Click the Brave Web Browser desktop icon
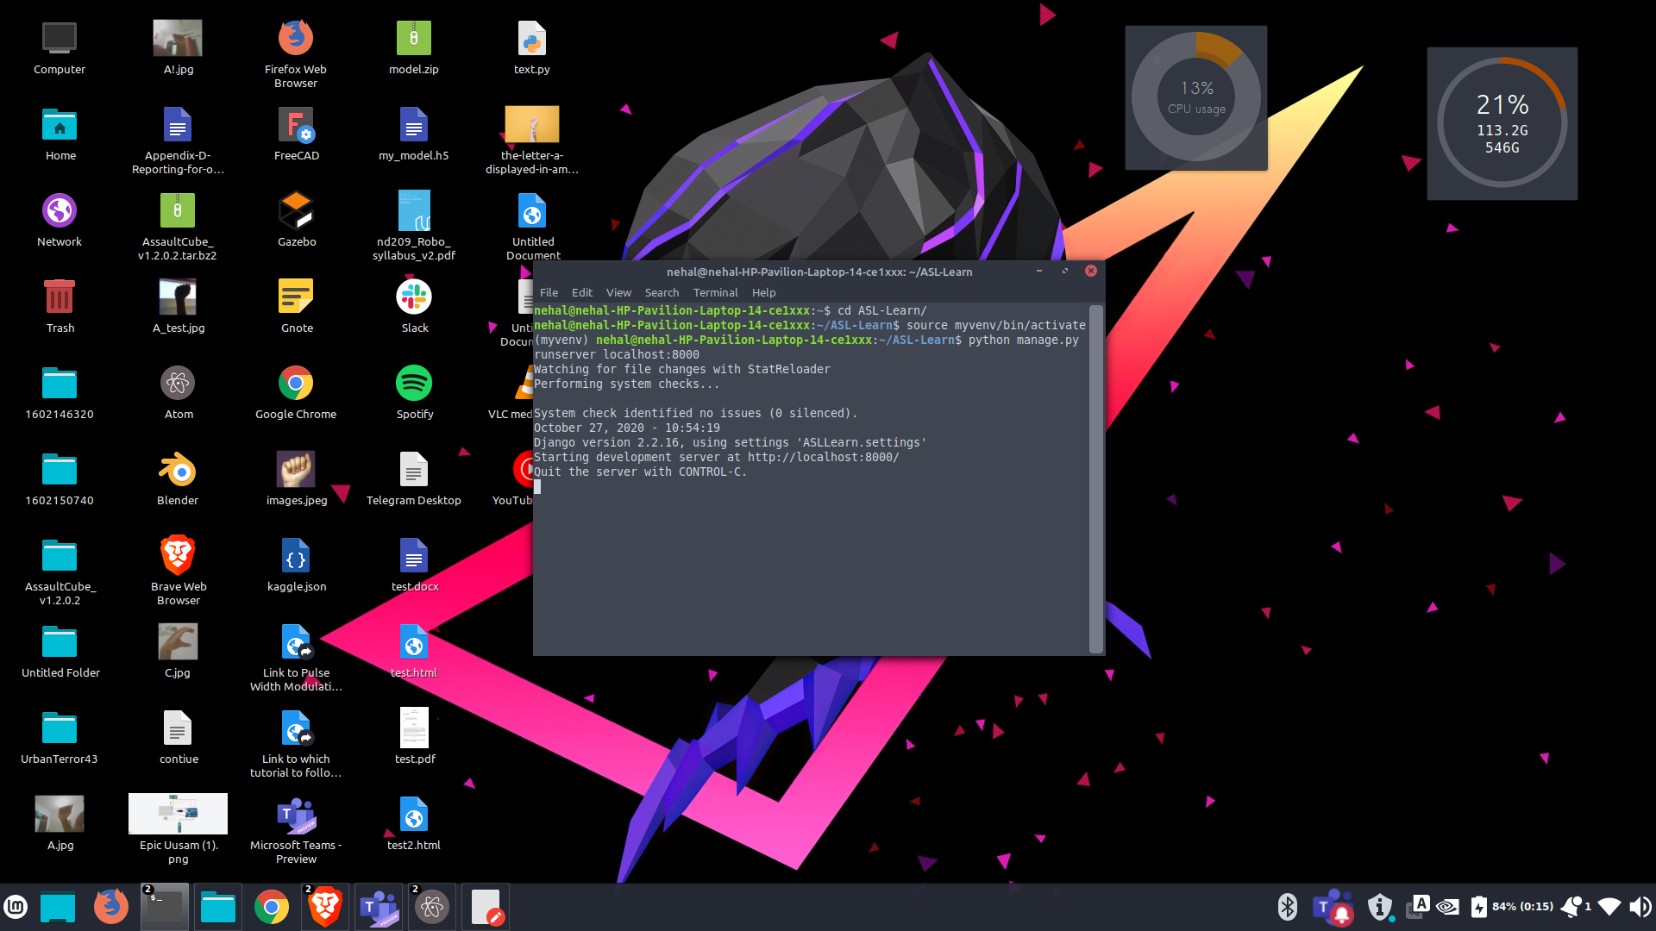The height and width of the screenshot is (931, 1656). 178,557
